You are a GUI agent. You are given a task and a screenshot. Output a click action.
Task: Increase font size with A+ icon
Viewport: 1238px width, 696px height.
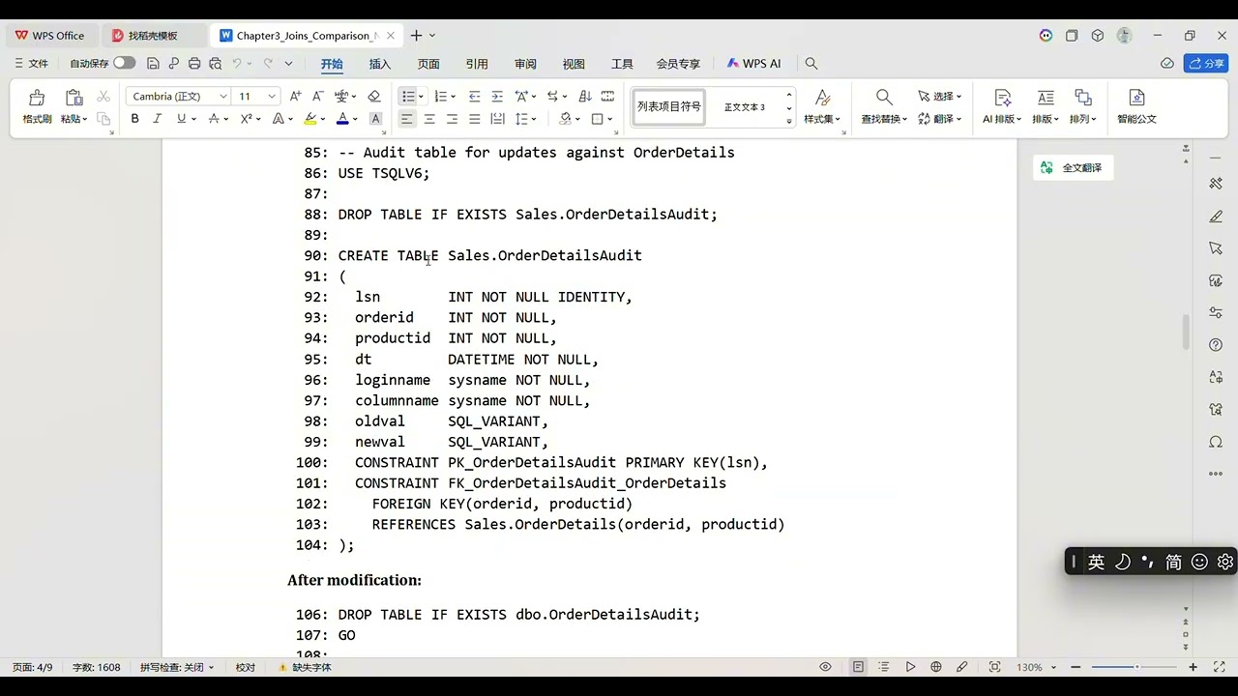295,97
